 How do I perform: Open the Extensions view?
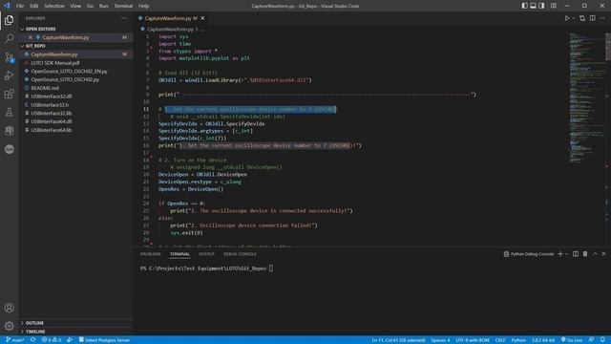[9, 94]
